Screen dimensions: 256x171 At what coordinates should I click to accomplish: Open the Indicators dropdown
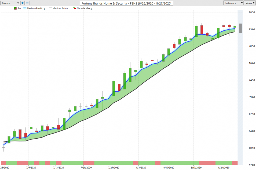(233, 3)
